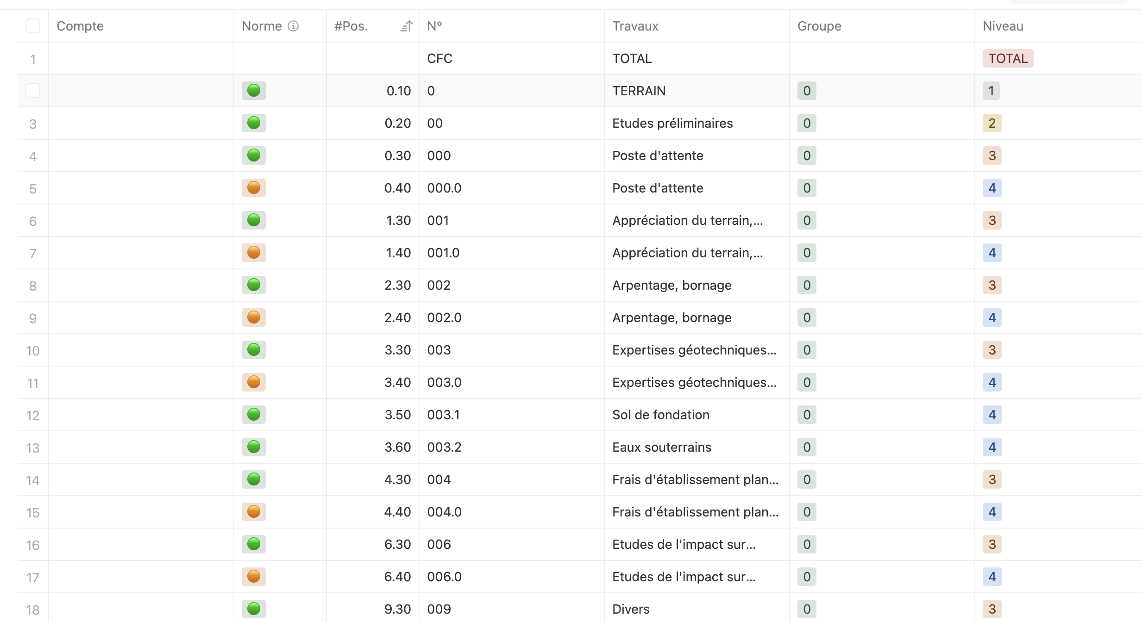Viewport: 1142px width, 622px height.
Task: Click the N° column header
Action: point(434,26)
